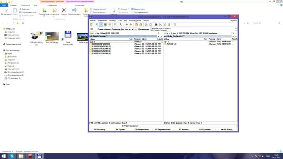Click the multi-rename tool icon in Total Commander toolbar
The image size is (283, 159).
pyautogui.click(x=161, y=25)
